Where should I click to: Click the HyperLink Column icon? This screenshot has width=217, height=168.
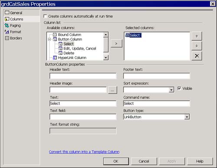point(55,58)
